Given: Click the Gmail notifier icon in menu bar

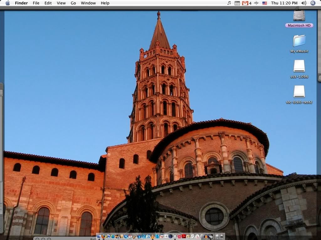Looking at the screenshot, I should [x=245, y=3].
